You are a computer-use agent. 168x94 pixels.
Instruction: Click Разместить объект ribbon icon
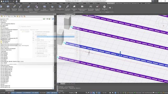pyautogui.click(x=37, y=7)
